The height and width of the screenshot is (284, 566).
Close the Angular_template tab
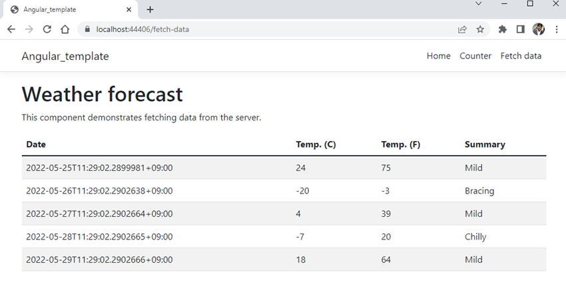129,10
